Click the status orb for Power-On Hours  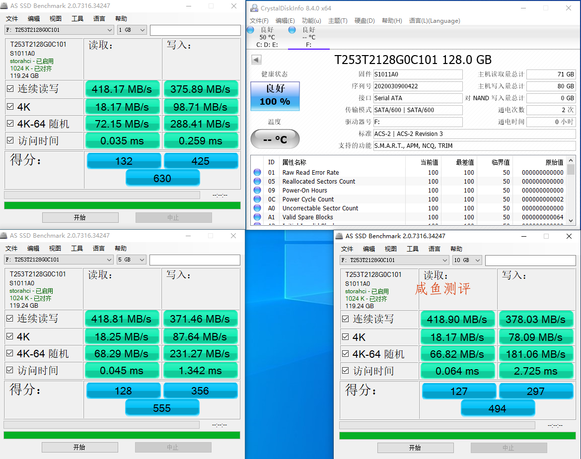coord(257,190)
